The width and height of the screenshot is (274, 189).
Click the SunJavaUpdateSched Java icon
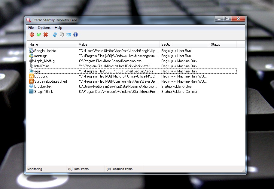(31, 81)
